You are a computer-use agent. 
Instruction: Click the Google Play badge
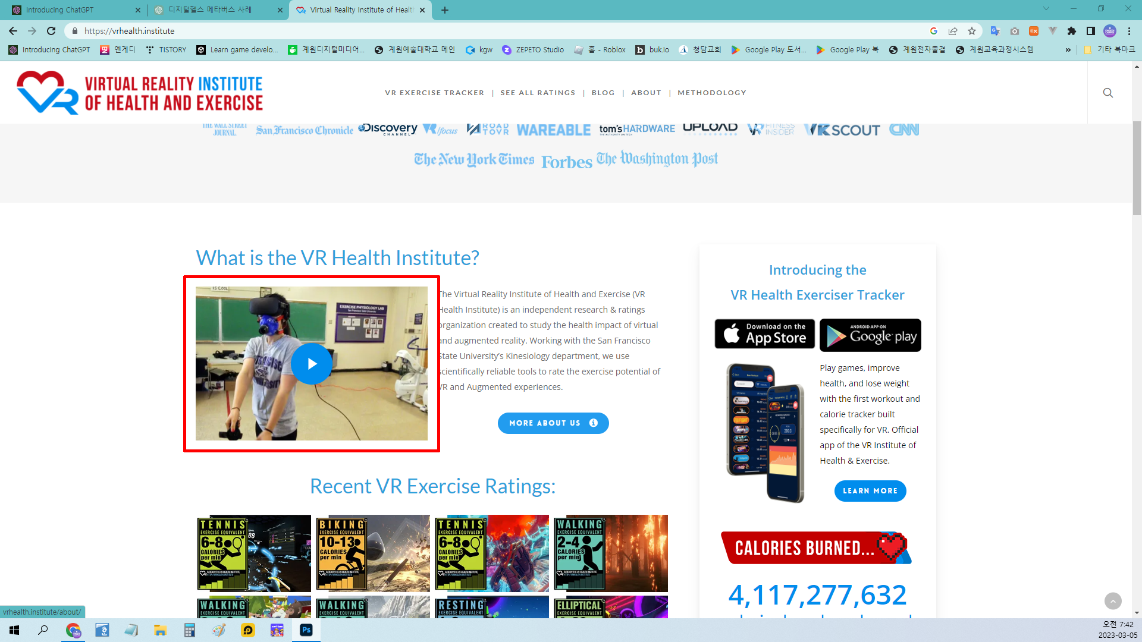click(x=870, y=335)
